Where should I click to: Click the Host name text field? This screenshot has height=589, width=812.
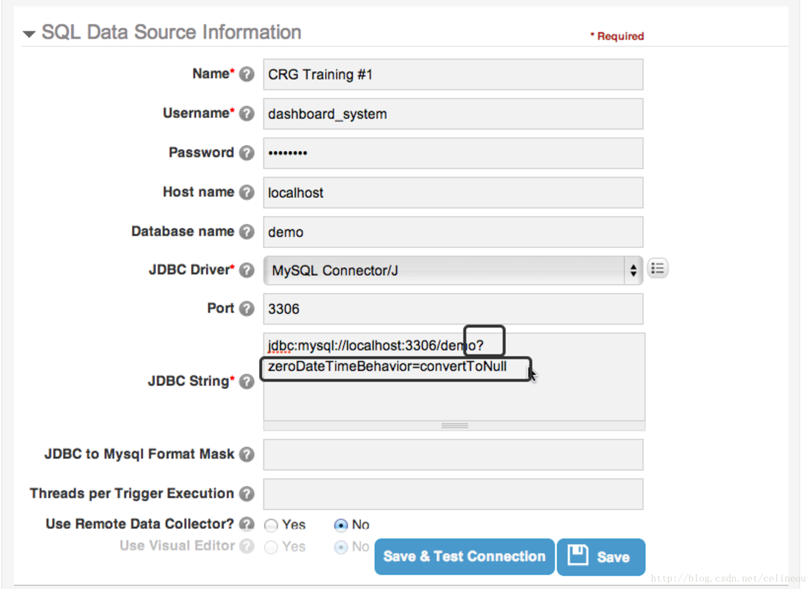point(453,193)
